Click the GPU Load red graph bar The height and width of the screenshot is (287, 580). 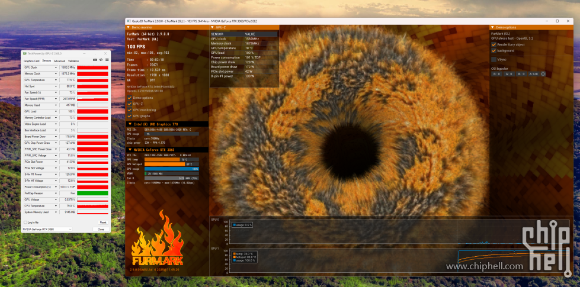point(92,112)
